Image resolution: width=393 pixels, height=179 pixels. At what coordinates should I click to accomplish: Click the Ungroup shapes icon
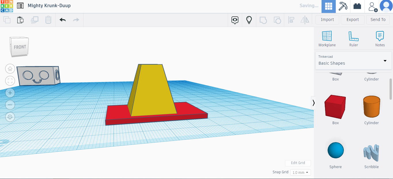277,20
